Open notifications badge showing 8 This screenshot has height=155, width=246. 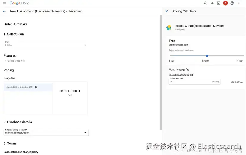click(x=225, y=3)
